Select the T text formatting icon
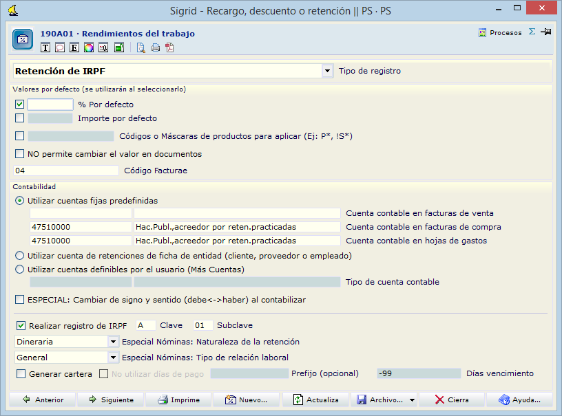Screen dimensions: 562x416 pos(45,48)
